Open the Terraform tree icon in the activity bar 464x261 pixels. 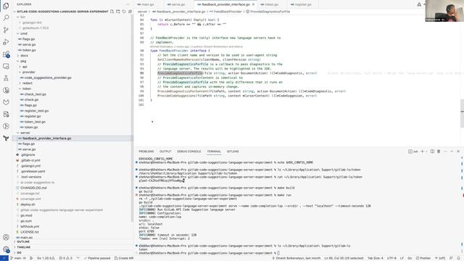[6, 138]
